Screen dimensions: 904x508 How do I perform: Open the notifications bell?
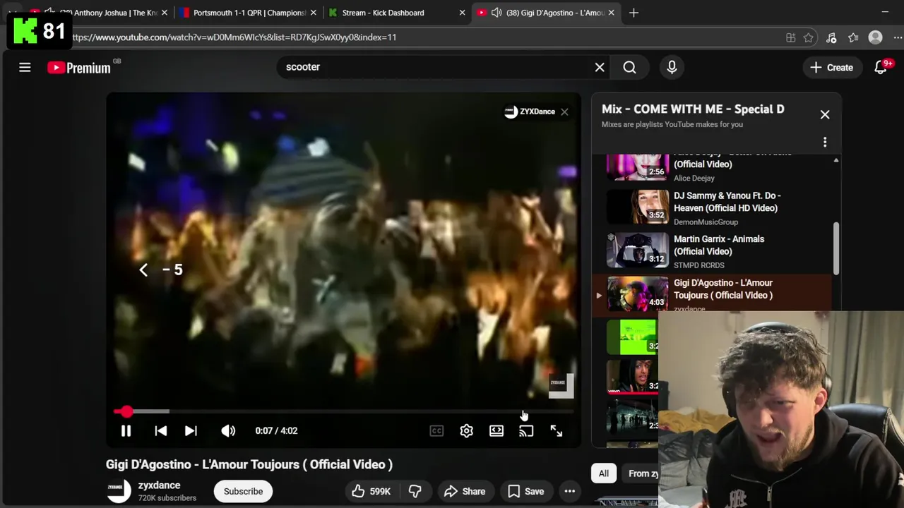[881, 68]
